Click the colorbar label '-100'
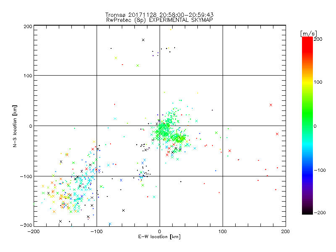 [320, 170]
